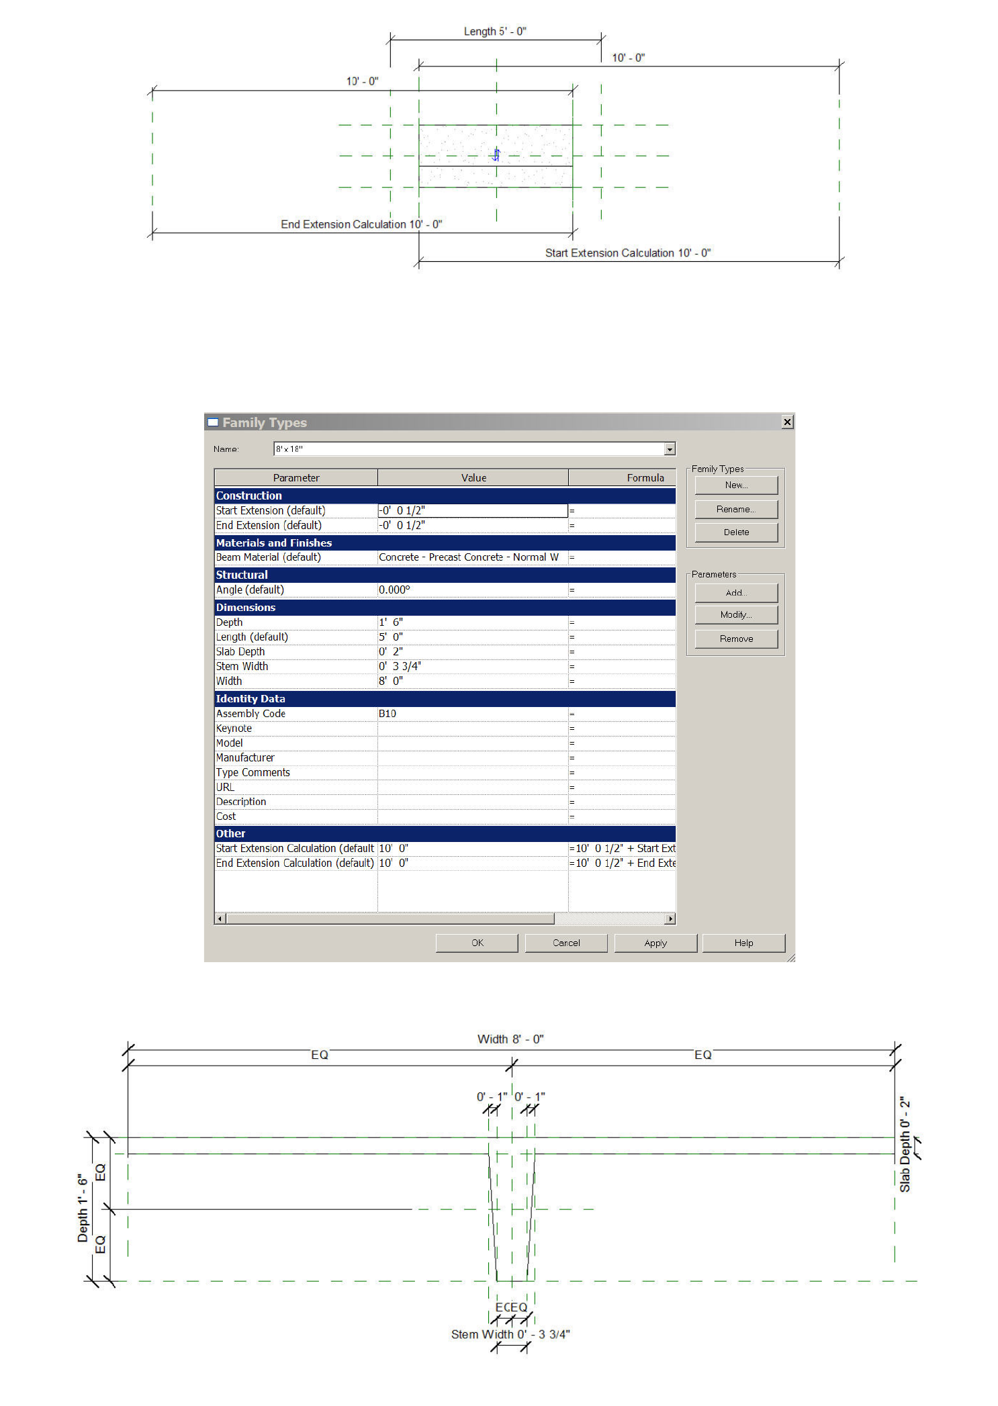Open the Name type dropdown
Screen dimensions: 998x1406
tap(670, 449)
